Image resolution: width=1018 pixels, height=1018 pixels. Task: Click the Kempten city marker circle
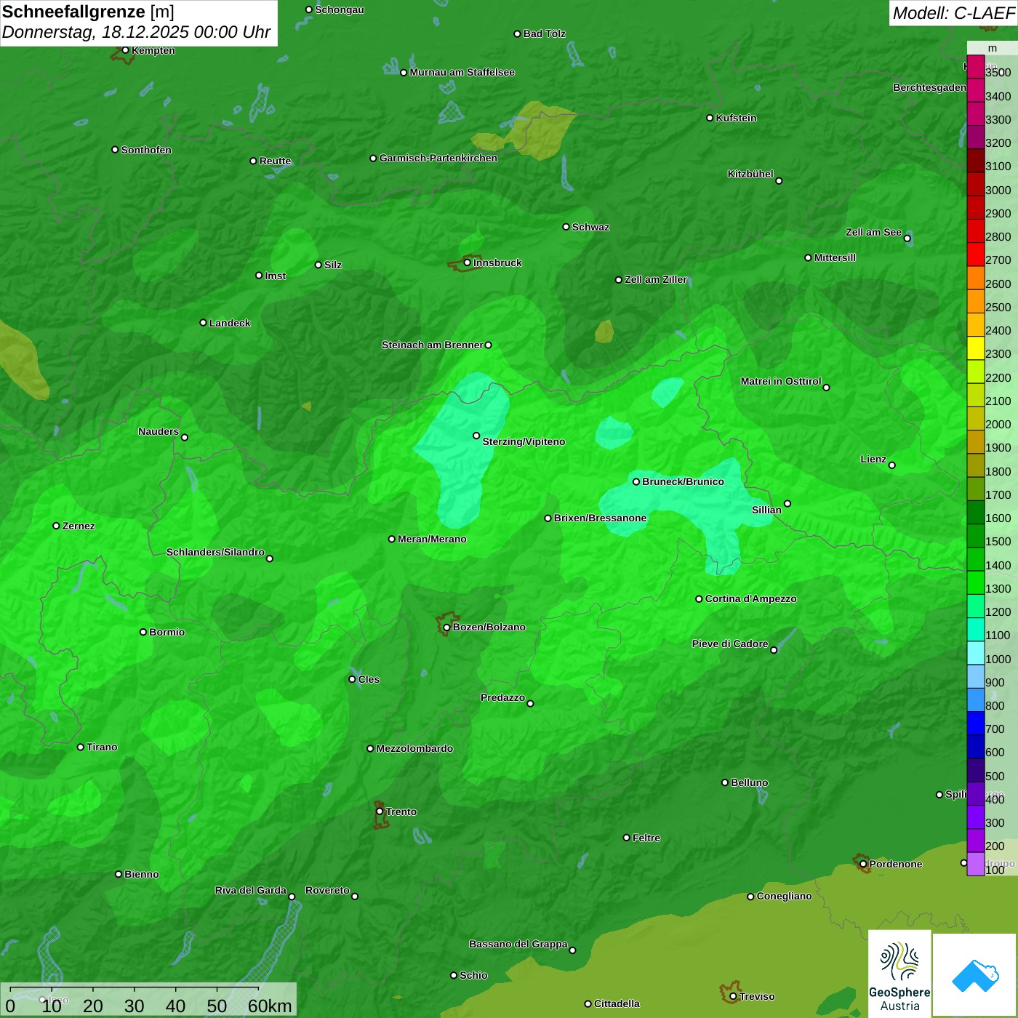click(x=125, y=50)
